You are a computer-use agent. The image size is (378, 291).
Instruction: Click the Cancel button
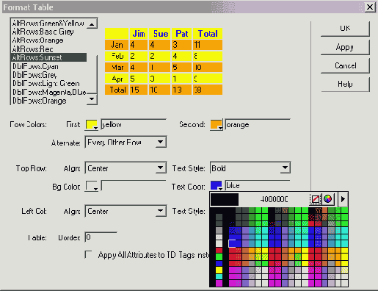345,65
